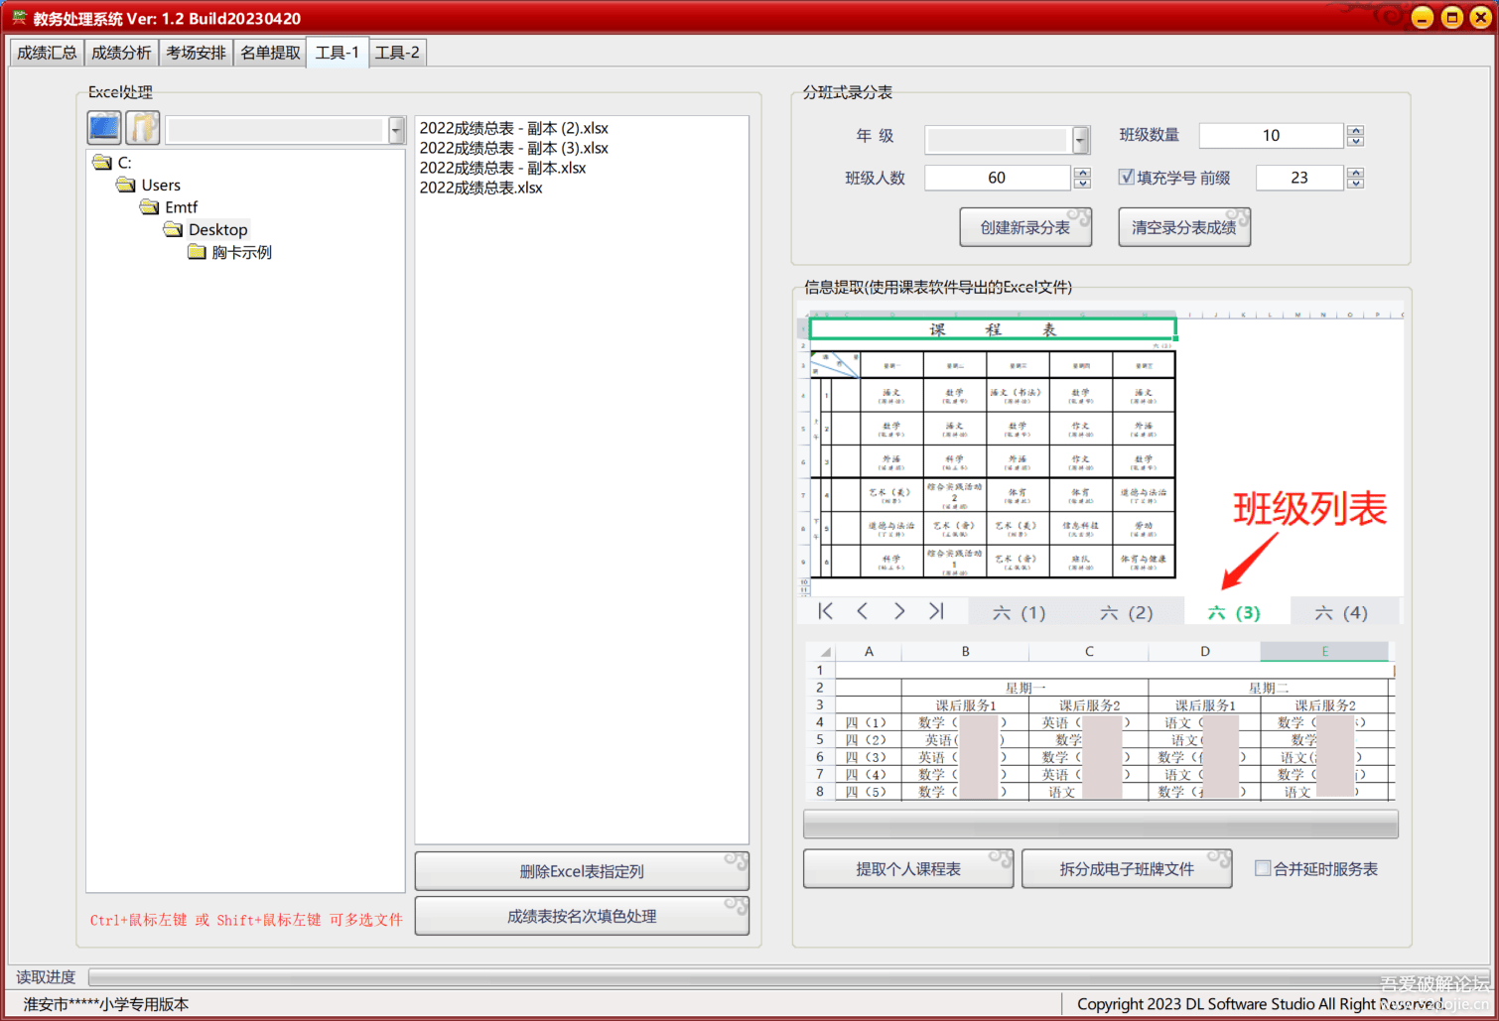Open the drive selection dropdown arrow
This screenshot has width=1499, height=1021.
click(395, 129)
